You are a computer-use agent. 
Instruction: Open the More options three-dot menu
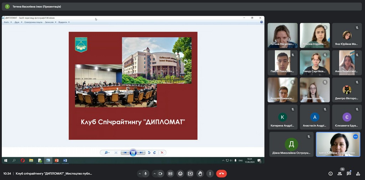pyautogui.click(x=210, y=174)
